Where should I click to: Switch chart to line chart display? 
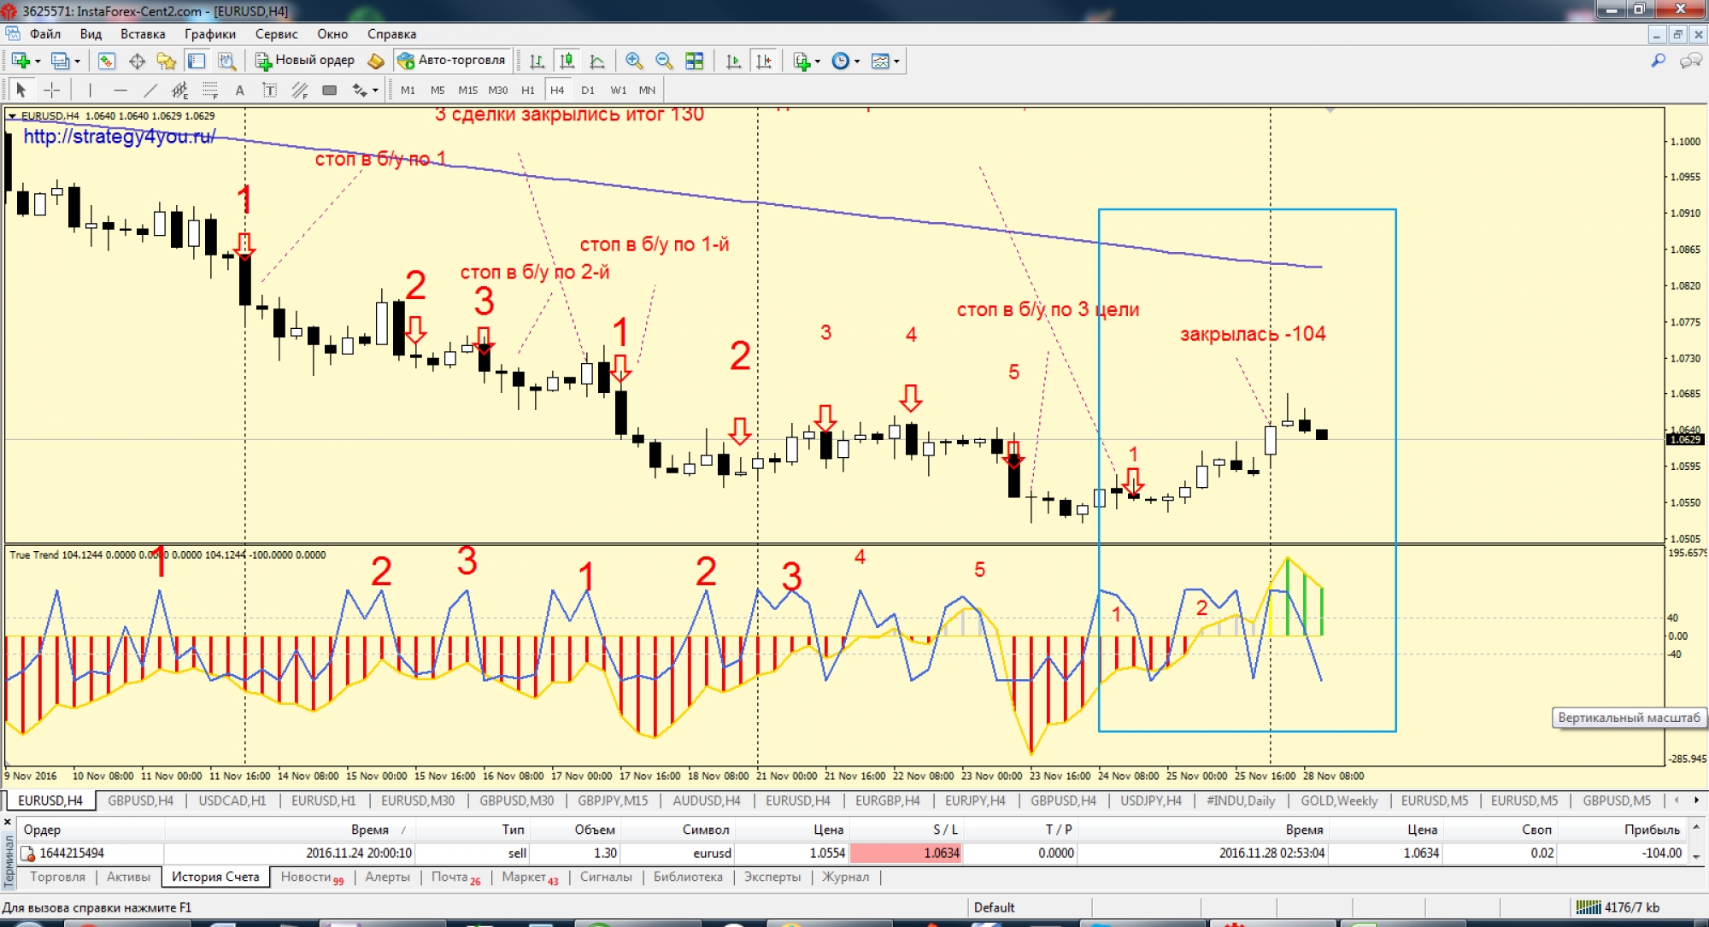[x=597, y=61]
